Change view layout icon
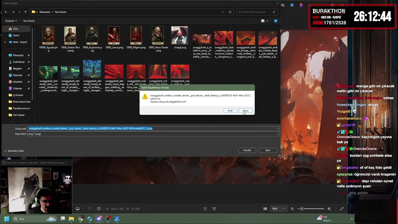Screen dimensions: 398x224 click(263, 21)
